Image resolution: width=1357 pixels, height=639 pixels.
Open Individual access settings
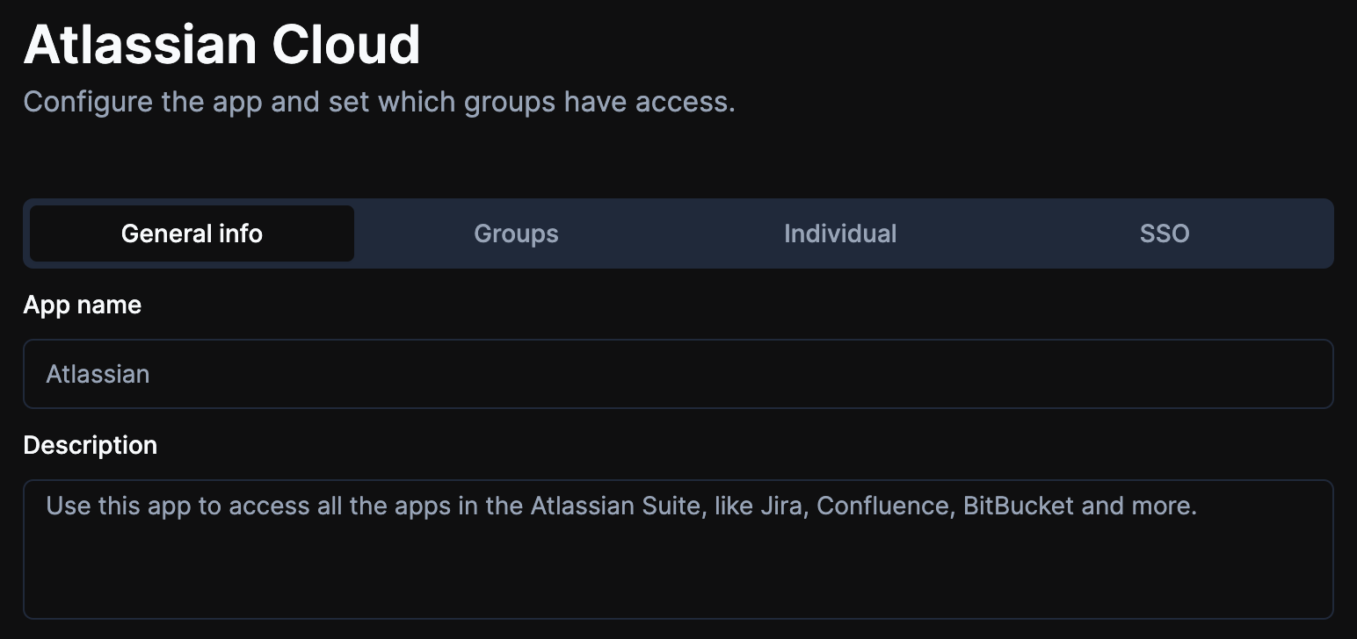[839, 233]
